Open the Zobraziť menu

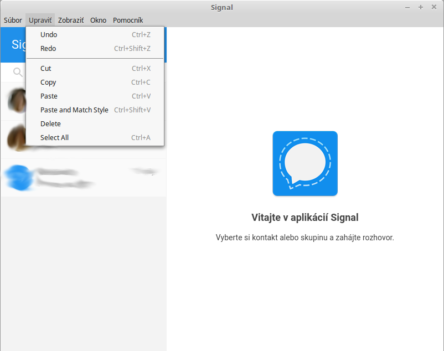70,20
